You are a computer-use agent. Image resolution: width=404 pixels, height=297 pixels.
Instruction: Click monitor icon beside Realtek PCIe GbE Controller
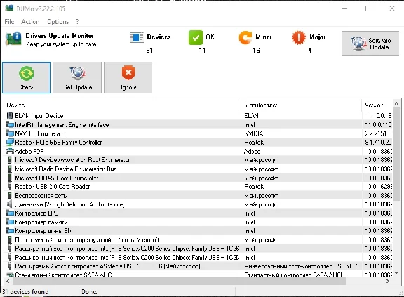[x=10, y=143]
